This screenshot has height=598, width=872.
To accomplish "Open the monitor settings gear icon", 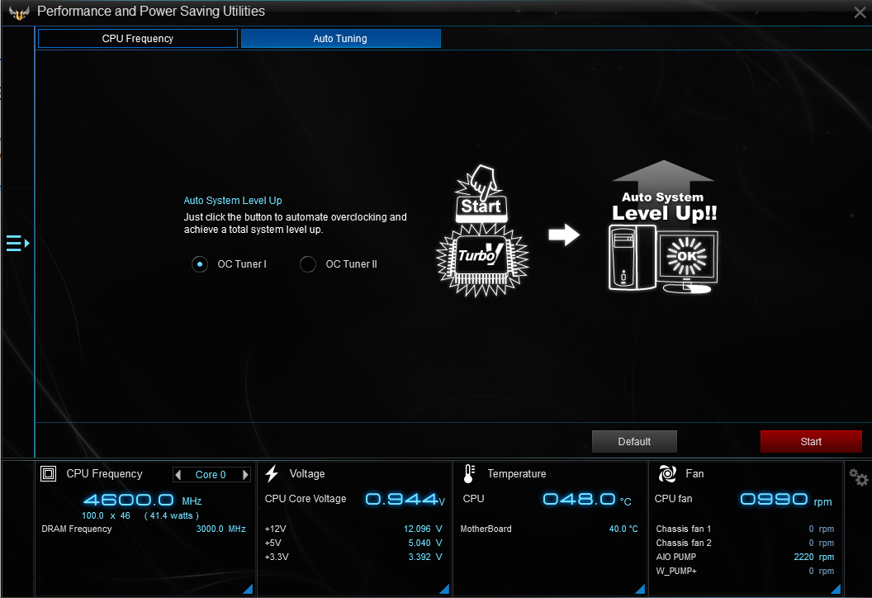I will point(858,477).
